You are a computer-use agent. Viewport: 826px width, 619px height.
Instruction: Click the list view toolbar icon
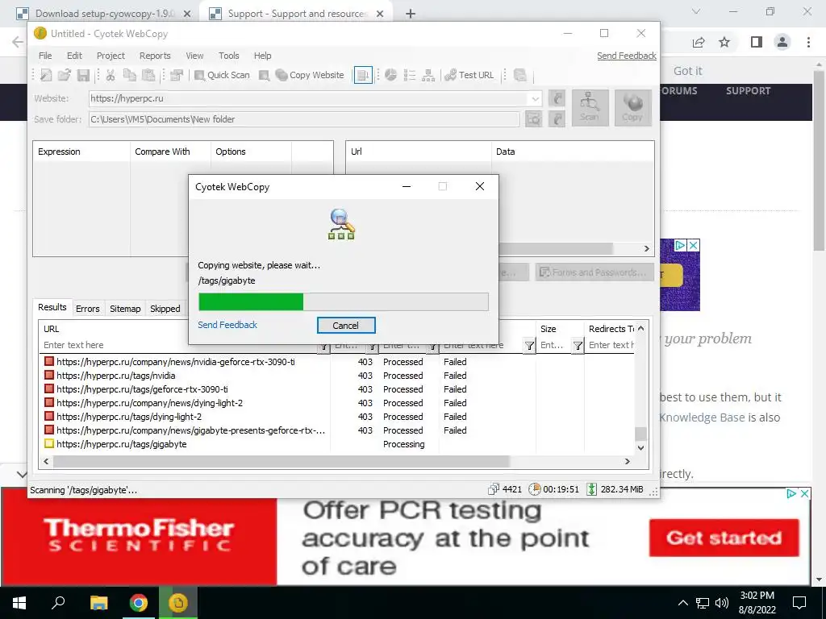tap(409, 75)
